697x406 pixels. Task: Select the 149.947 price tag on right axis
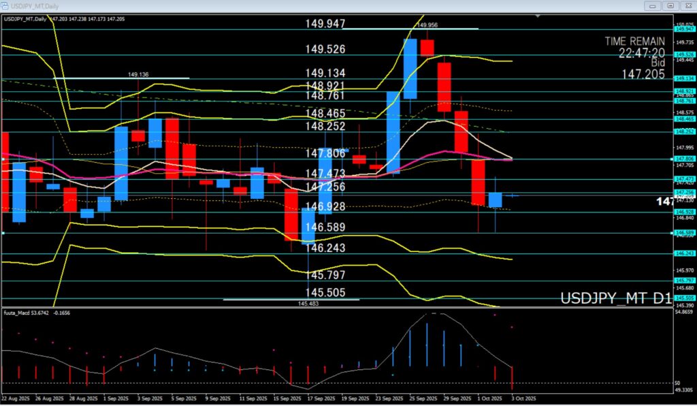[x=684, y=29]
